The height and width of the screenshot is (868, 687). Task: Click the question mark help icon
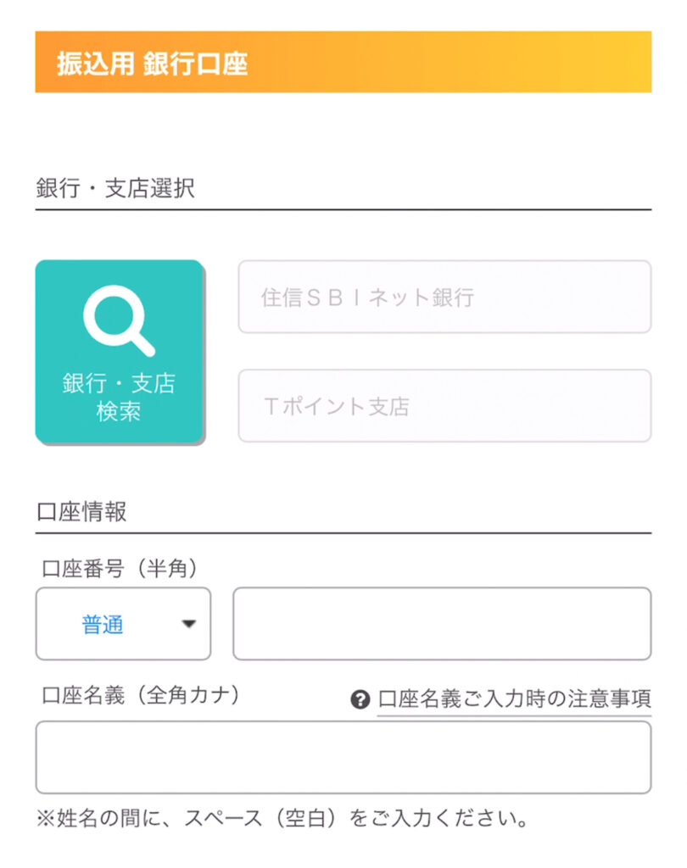tap(360, 699)
